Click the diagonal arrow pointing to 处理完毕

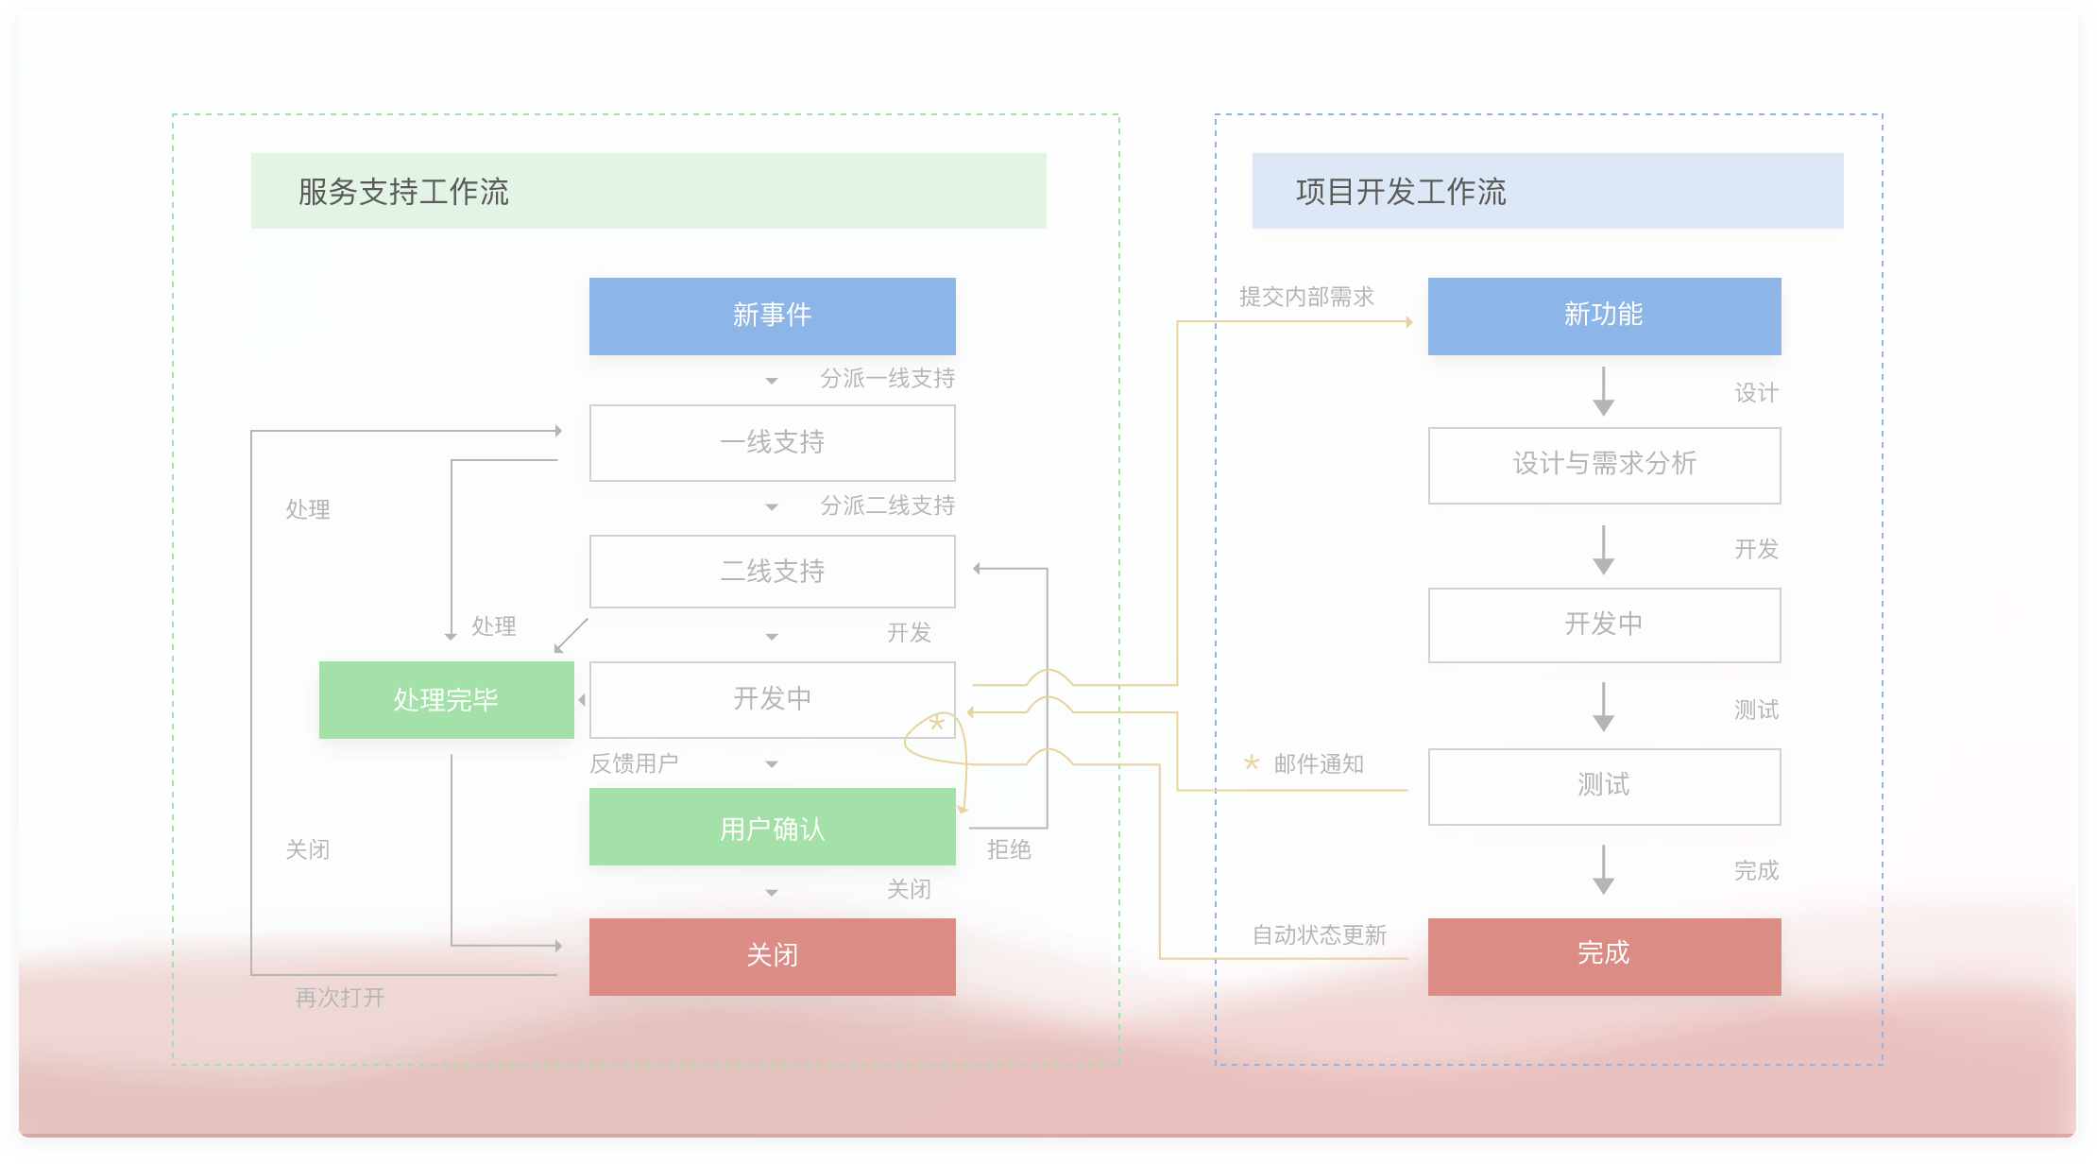(x=571, y=636)
